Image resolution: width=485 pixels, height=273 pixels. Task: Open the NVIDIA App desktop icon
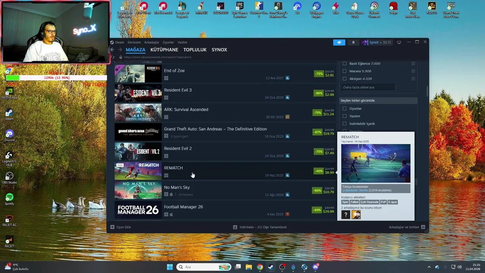click(x=9, y=94)
